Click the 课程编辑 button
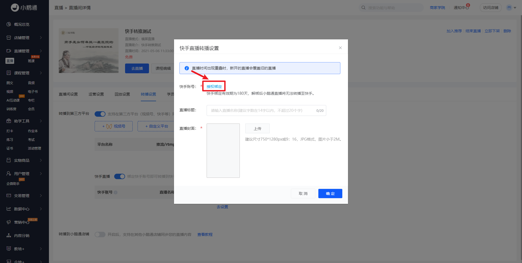The image size is (522, 263). coord(163,68)
